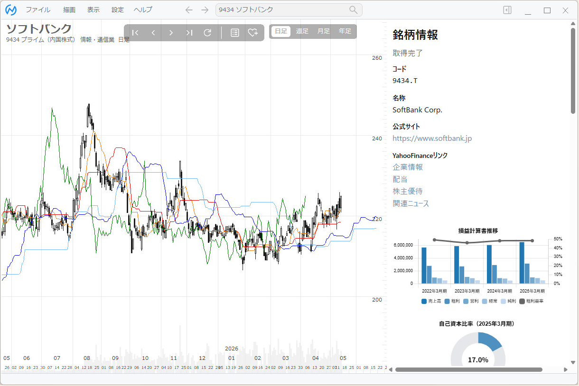Click the vertical scrollbar in info panel
Screen dimensions: 579x386
[x=573, y=71]
